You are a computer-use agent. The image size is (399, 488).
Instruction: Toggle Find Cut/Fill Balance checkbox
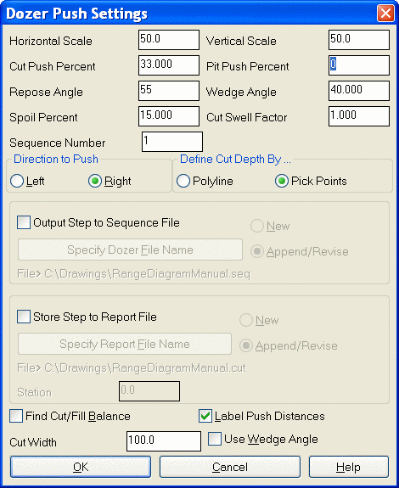click(16, 416)
